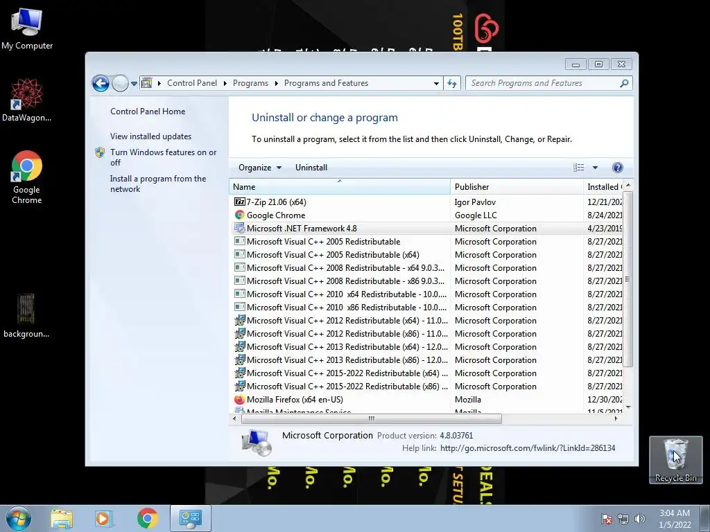Click the Back navigation arrow button
The height and width of the screenshot is (532, 710).
(x=101, y=83)
